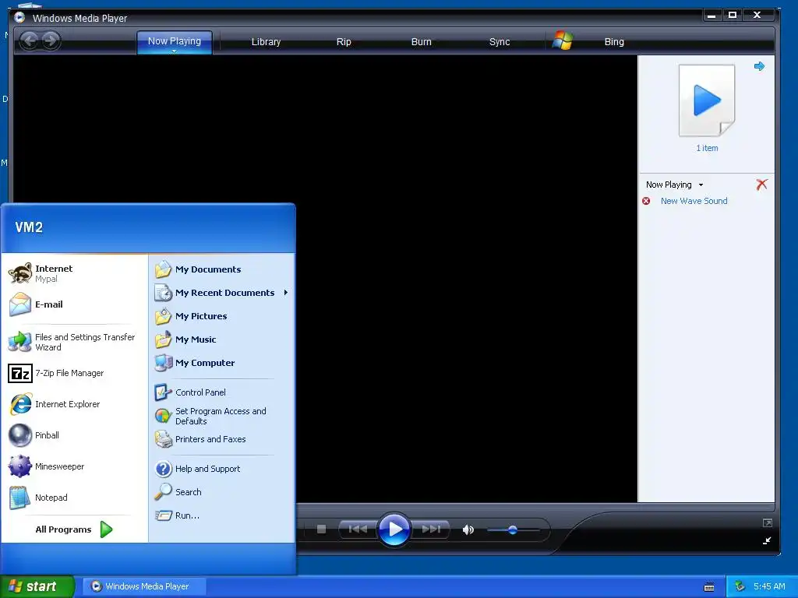Click the red X to clear the list pane
Viewport: 798px width, 598px height.
761,185
